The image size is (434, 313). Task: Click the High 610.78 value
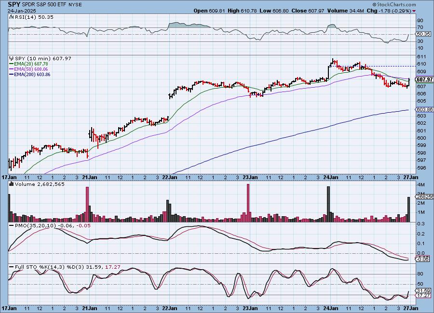click(242, 11)
